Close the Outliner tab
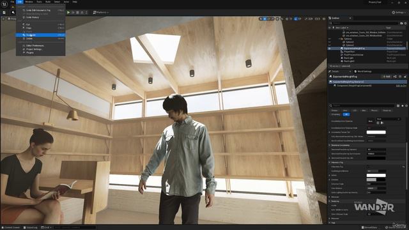Viewport: 409px width, 230px height. click(x=350, y=19)
